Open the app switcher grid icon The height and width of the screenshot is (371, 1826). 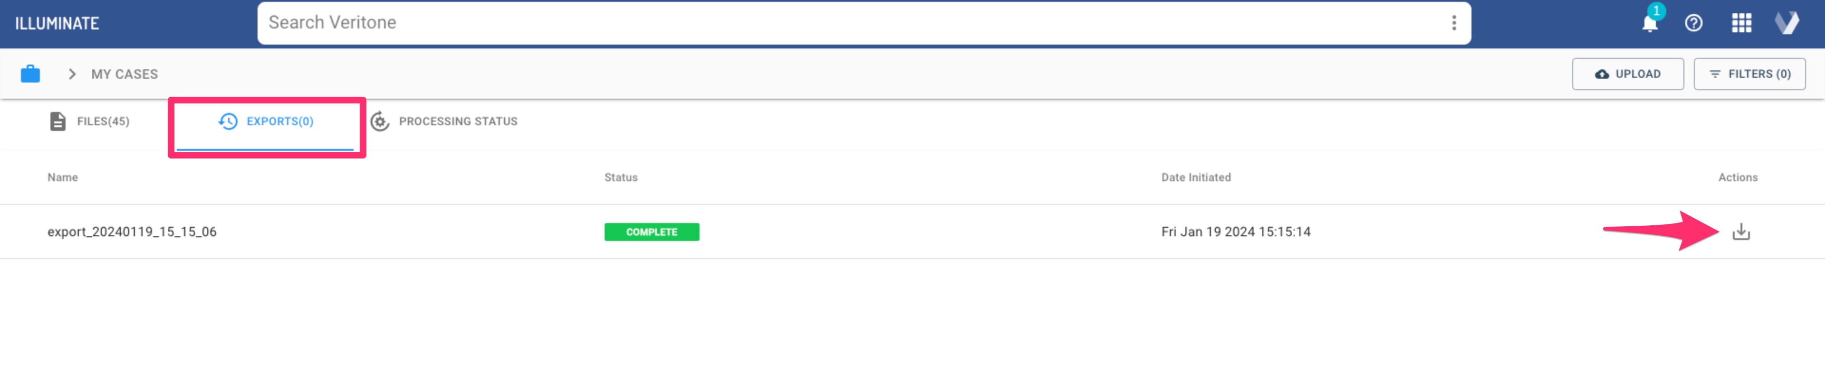[1741, 23]
